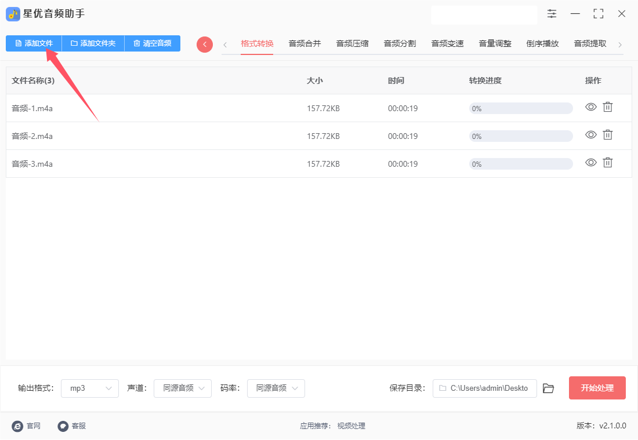Click the 00:00:19 duration of 音频-1.m4a
The height and width of the screenshot is (440, 638).
(403, 108)
